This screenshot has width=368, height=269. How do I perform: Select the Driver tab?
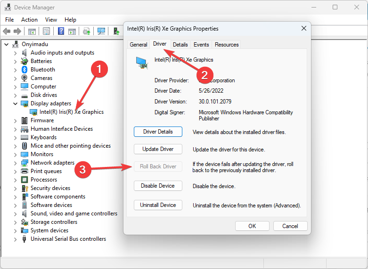[160, 44]
